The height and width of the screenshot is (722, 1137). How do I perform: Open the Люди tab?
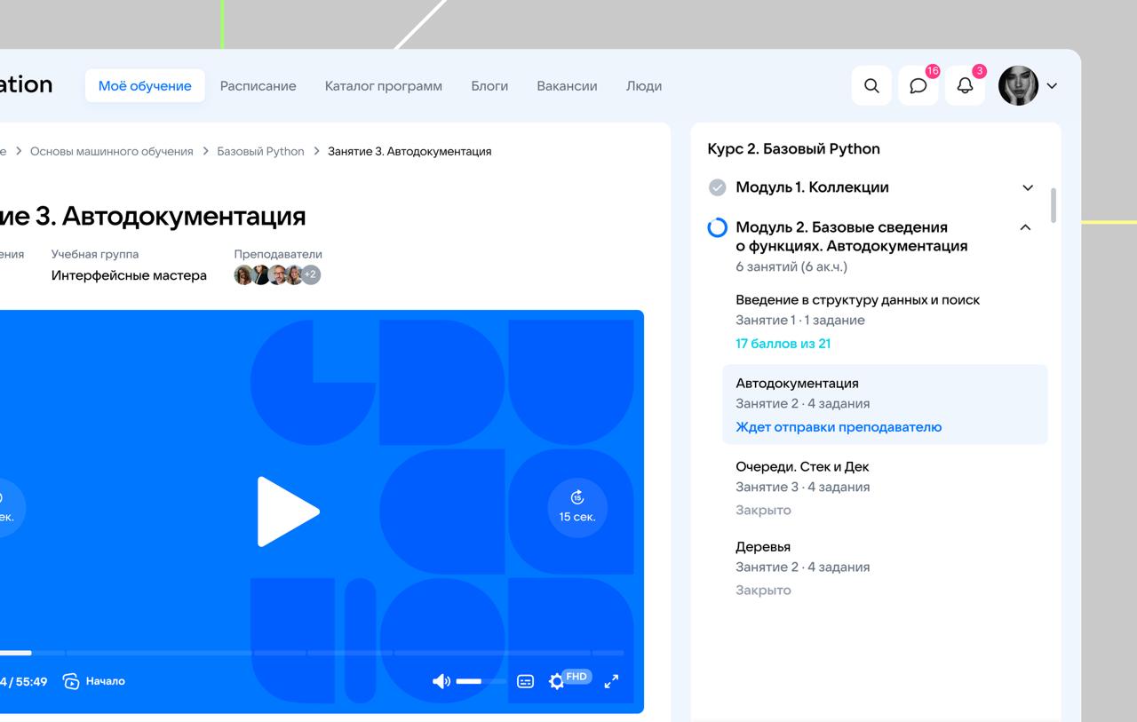(644, 86)
